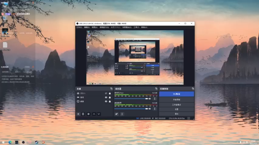Select the 摄像头 source row label
This screenshot has height=145, width=259.
[83, 93]
